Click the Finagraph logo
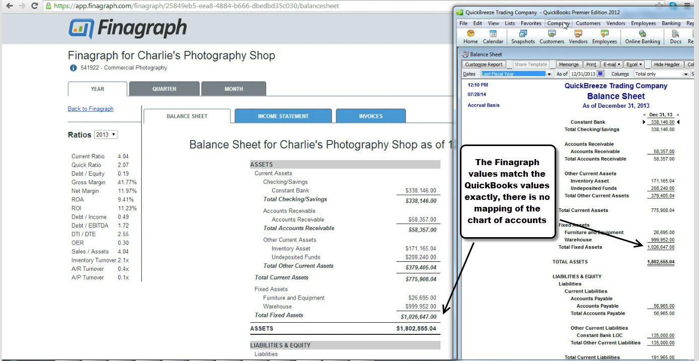Image resolution: width=699 pixels, height=361 pixels. [x=127, y=28]
